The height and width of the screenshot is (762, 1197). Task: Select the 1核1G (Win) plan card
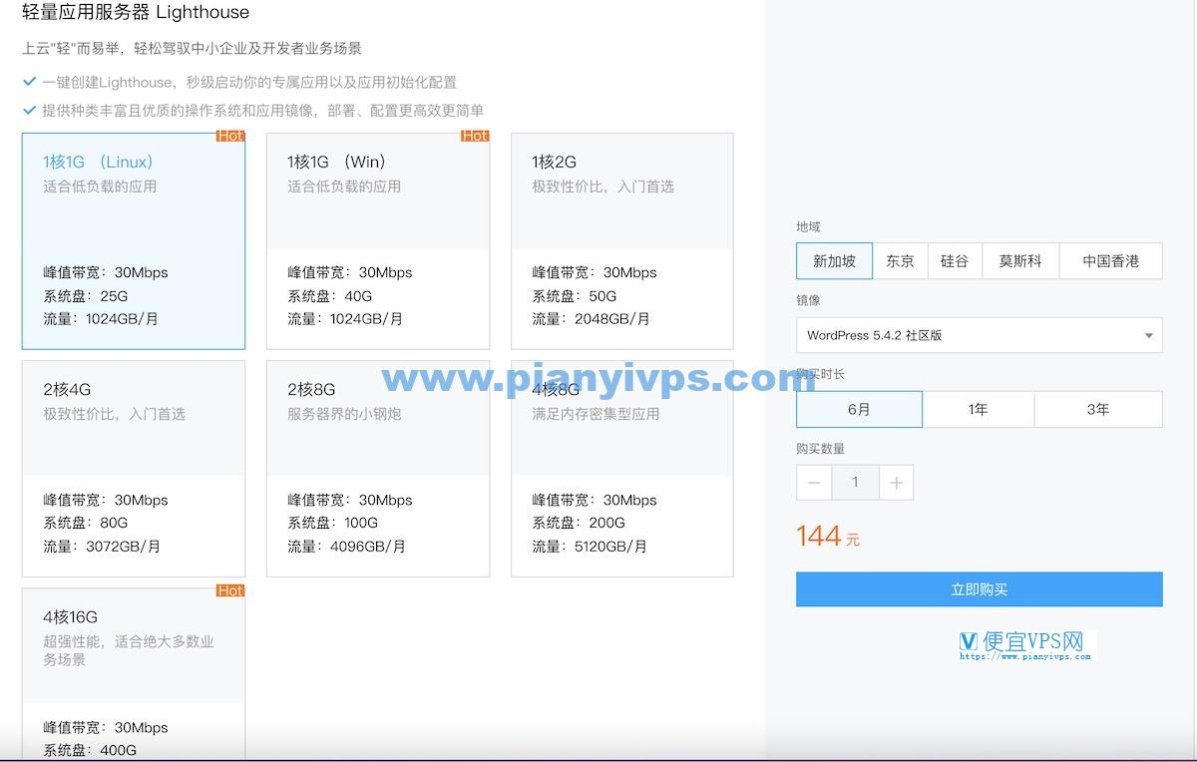(378, 240)
